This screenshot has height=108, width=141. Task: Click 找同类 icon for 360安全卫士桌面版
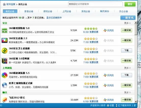pyautogui.click(x=105, y=51)
